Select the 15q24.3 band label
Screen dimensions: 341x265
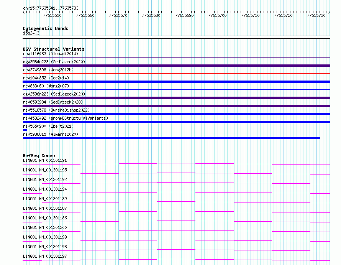click(x=31, y=33)
